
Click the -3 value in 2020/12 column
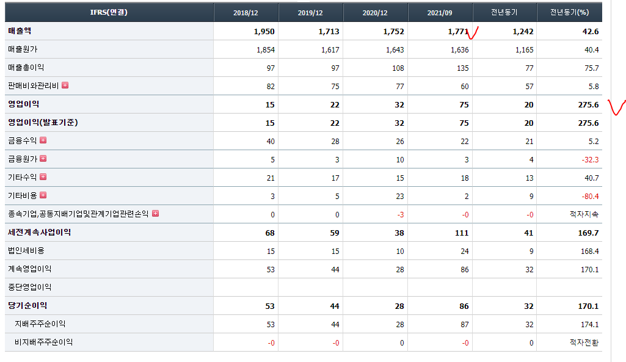click(x=401, y=215)
